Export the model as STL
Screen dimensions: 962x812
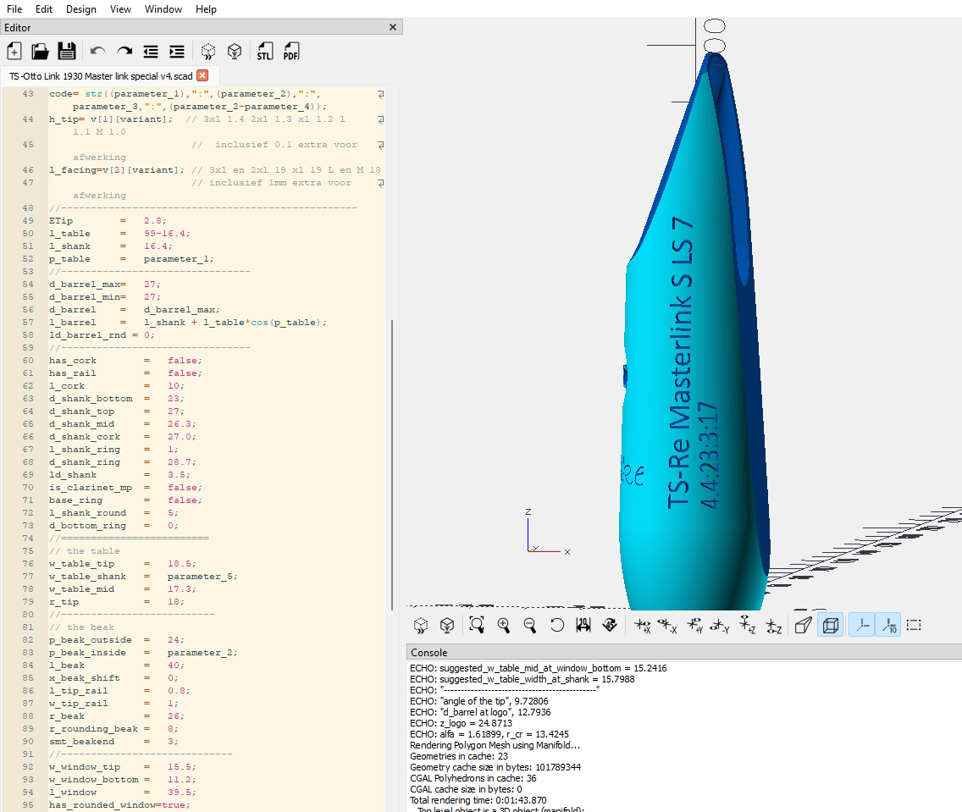point(265,52)
